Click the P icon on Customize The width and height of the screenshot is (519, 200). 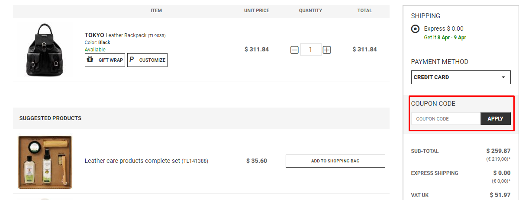click(132, 60)
